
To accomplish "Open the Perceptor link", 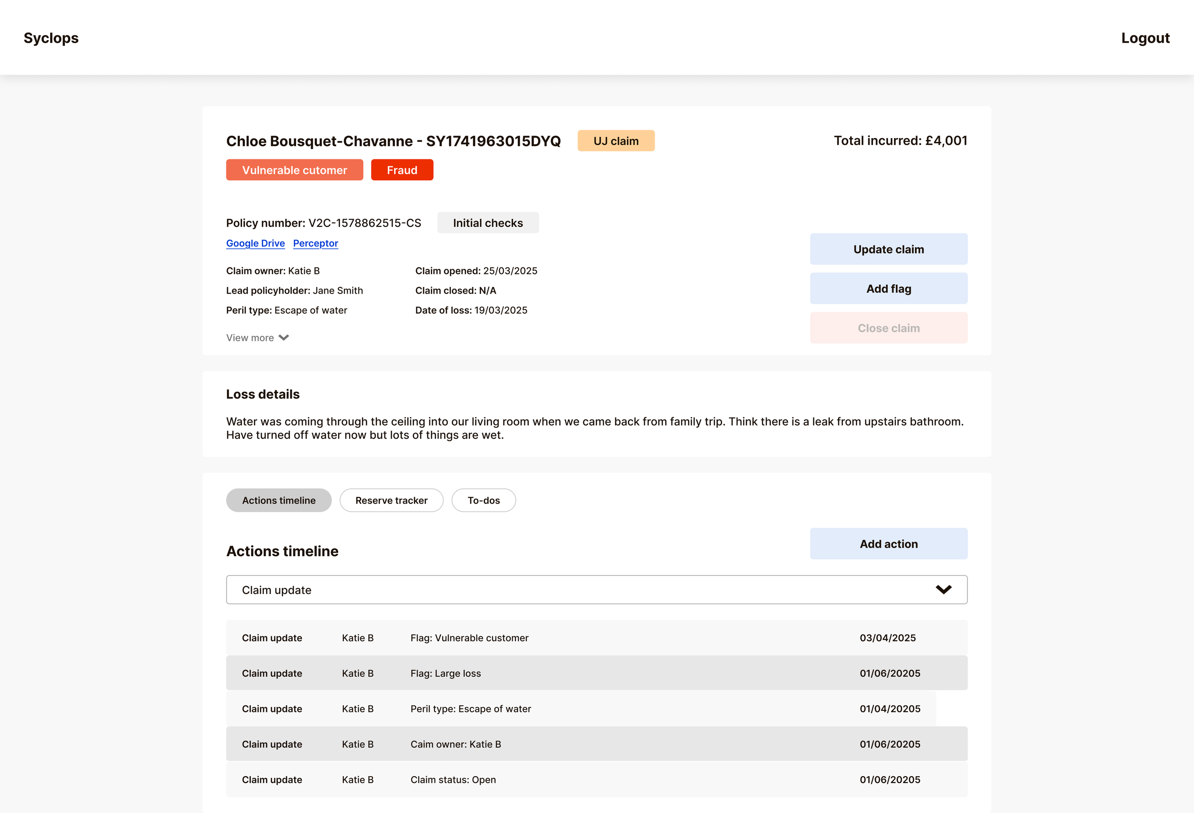I will click(x=315, y=243).
